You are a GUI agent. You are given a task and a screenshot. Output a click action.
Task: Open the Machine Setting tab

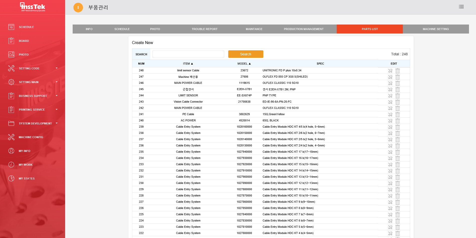pyautogui.click(x=436, y=29)
